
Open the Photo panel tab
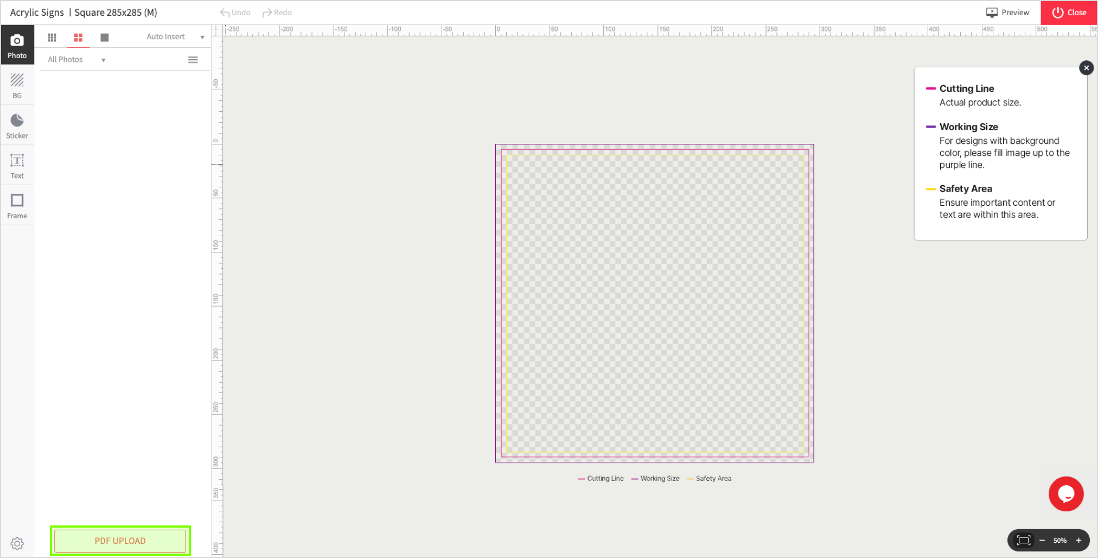coord(17,46)
